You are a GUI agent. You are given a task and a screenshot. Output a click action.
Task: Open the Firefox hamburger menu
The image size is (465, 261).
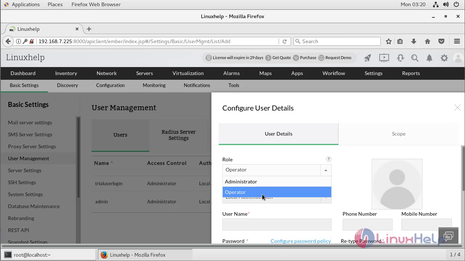coord(457,41)
